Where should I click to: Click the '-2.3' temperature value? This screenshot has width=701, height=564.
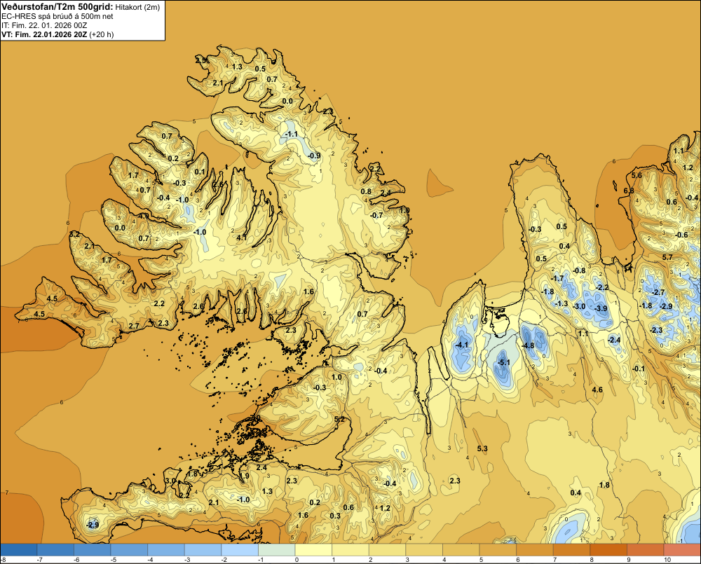point(656,330)
